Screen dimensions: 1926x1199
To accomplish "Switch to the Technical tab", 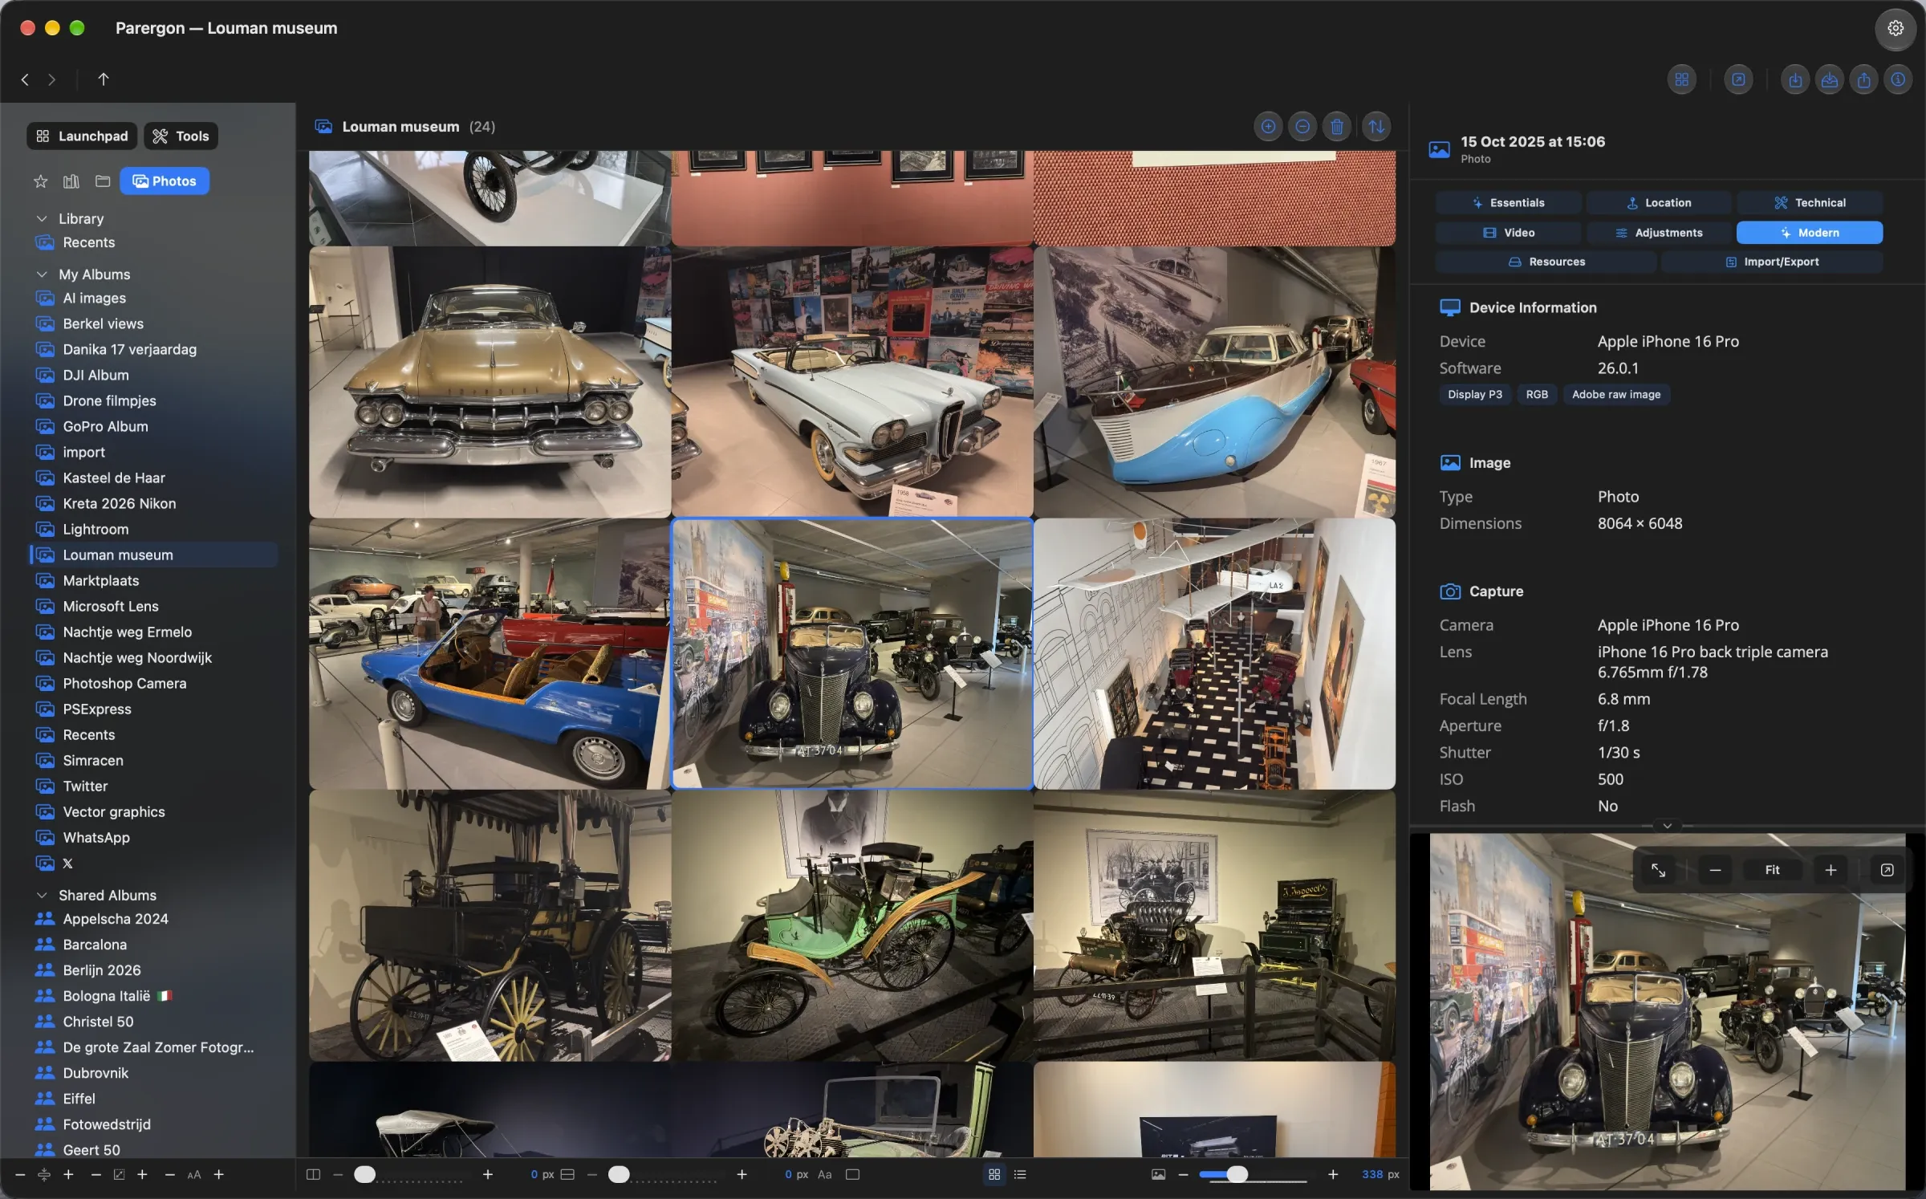I will 1810,203.
